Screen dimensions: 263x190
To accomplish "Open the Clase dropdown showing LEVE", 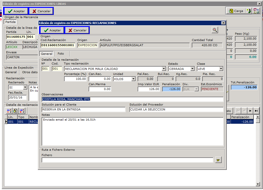I will tap(221, 69).
